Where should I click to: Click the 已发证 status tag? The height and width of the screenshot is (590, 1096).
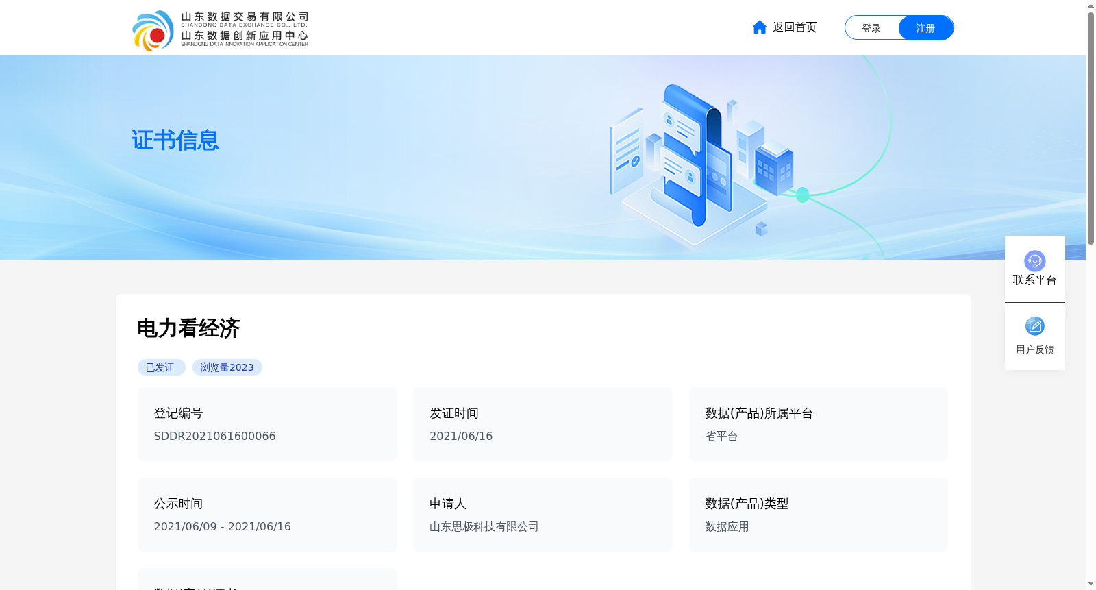point(161,367)
